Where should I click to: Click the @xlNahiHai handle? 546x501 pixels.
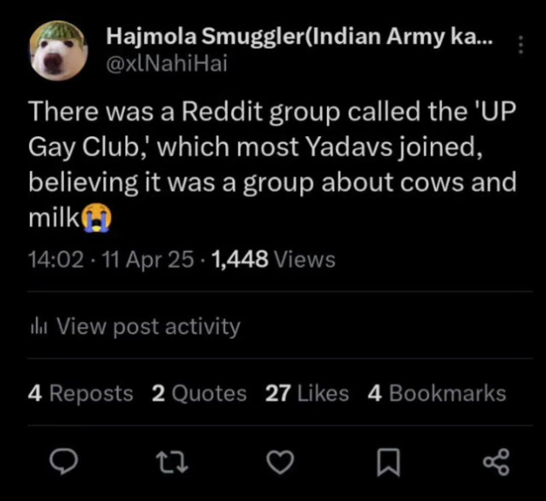pos(166,64)
